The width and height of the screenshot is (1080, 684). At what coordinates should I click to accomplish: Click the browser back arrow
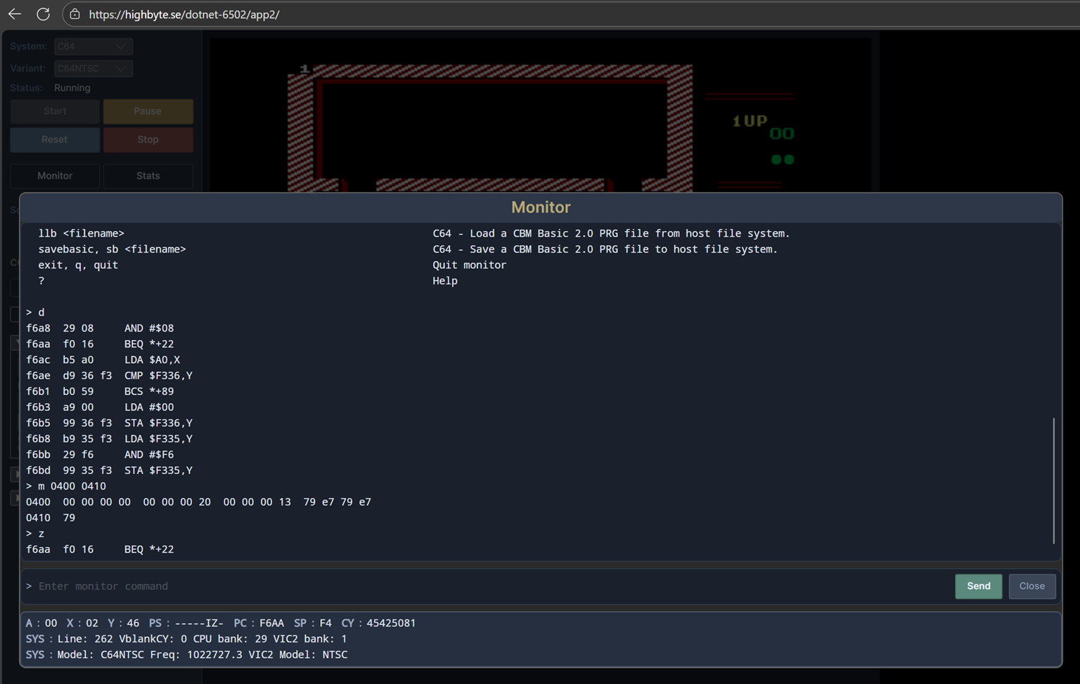click(x=15, y=14)
